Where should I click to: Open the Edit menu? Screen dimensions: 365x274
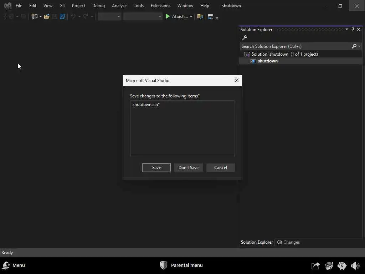pyautogui.click(x=32, y=6)
